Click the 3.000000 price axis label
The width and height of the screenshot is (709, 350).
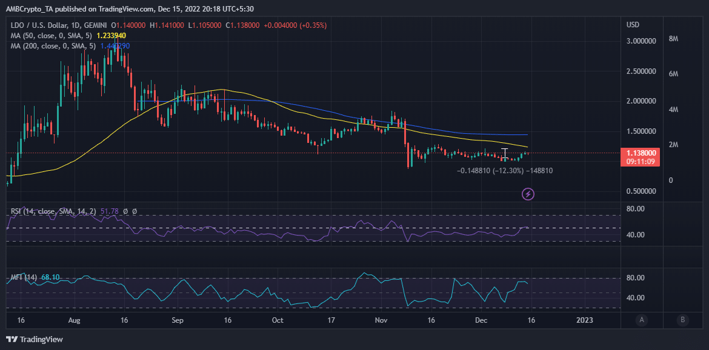pos(641,41)
